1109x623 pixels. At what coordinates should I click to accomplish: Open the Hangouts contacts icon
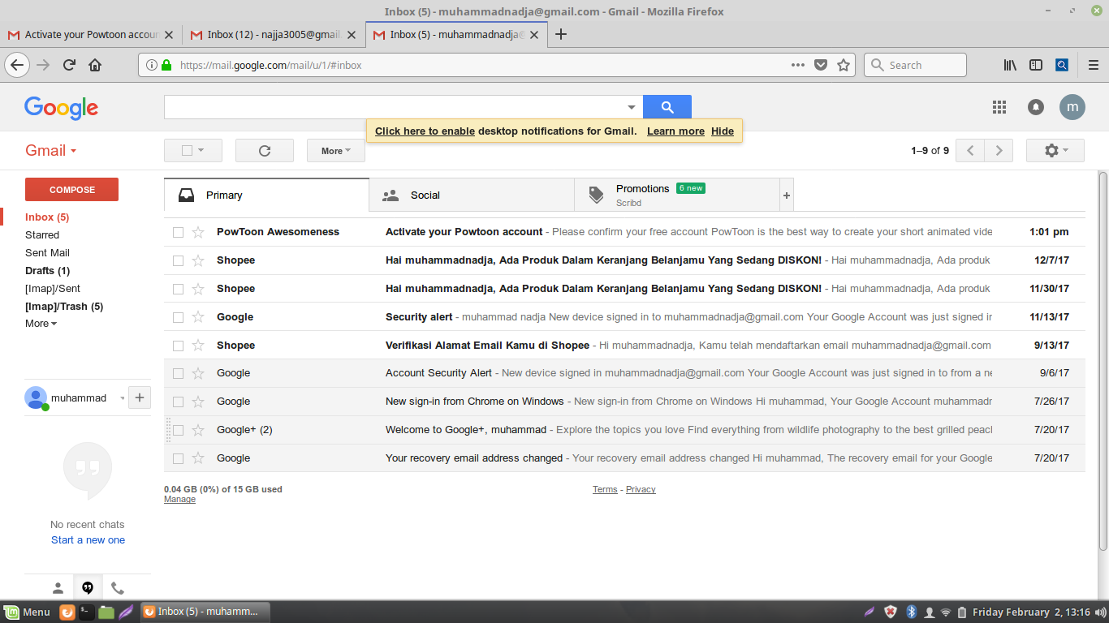(58, 588)
